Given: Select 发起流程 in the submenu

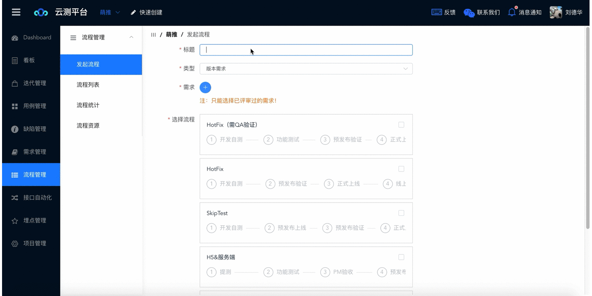Looking at the screenshot, I should pyautogui.click(x=101, y=65).
